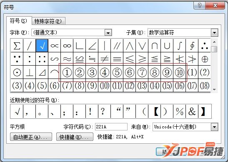Select the union symbol
Viewport: 228px width, 162px height.
pyautogui.click(x=167, y=46)
